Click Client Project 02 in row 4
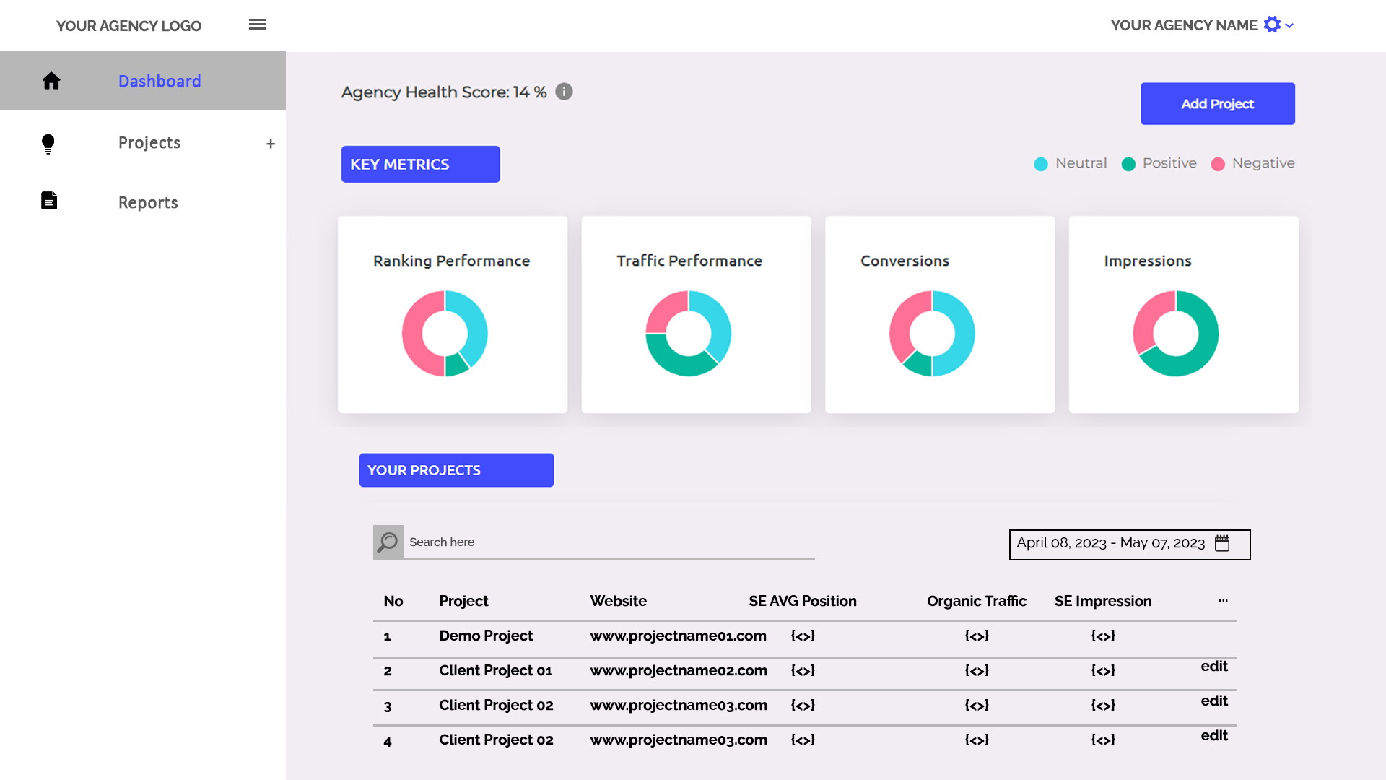 tap(496, 740)
